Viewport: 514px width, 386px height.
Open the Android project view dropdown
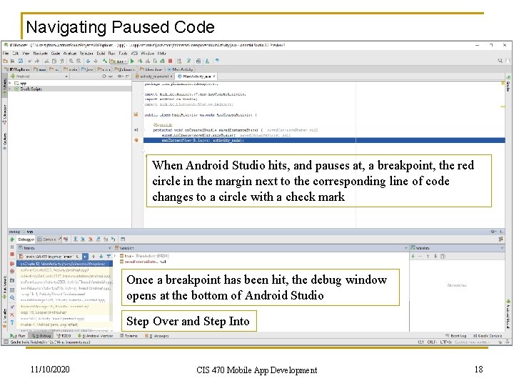pos(39,76)
